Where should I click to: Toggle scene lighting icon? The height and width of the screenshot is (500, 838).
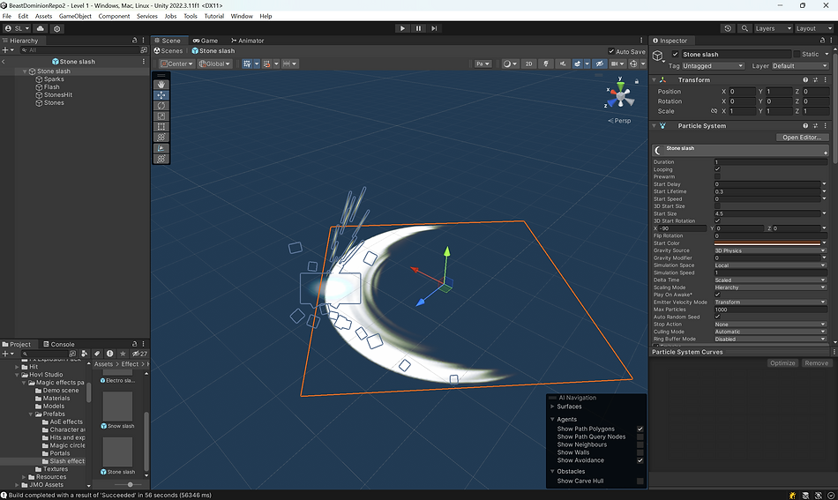(546, 63)
